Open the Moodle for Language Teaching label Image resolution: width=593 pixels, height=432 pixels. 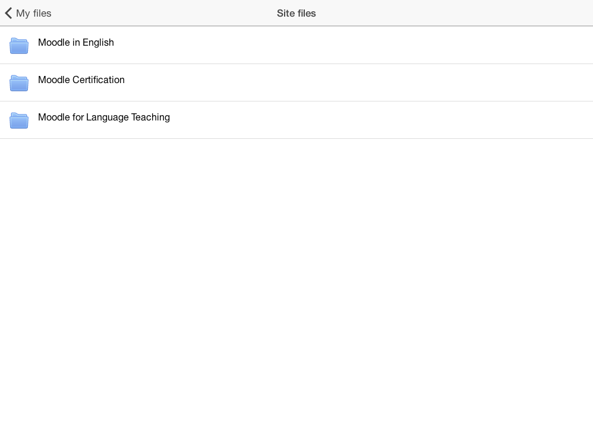coord(104,117)
